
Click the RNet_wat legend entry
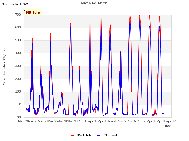pos(107,135)
